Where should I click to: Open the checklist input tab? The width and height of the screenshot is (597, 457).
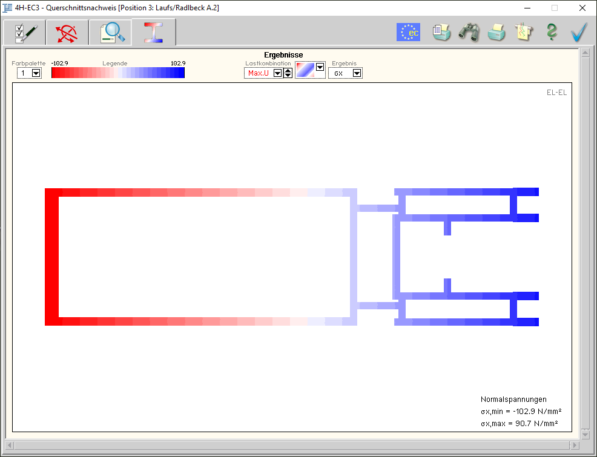click(24, 33)
